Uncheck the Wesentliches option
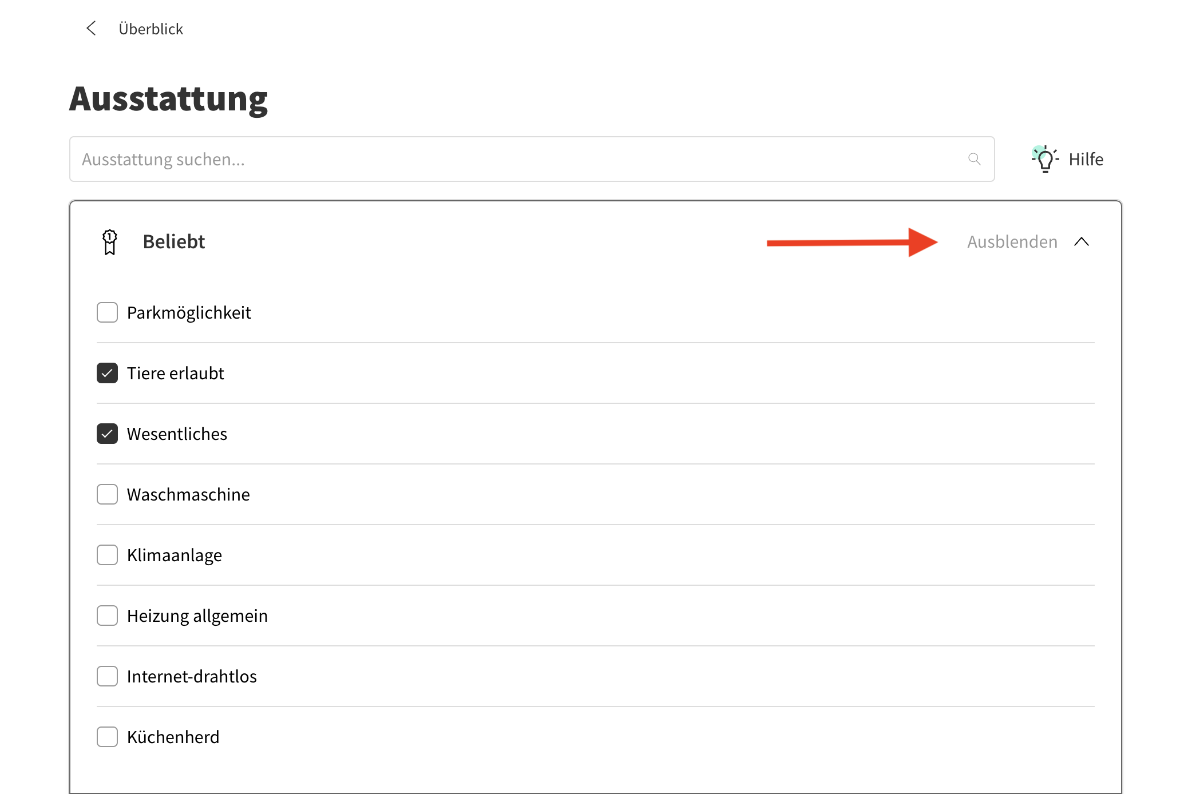The width and height of the screenshot is (1188, 794). click(107, 434)
